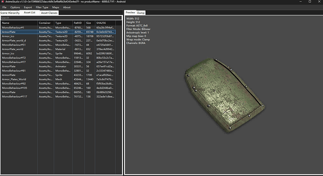Select the MonoBehaviour#51 asset row

pos(59,45)
